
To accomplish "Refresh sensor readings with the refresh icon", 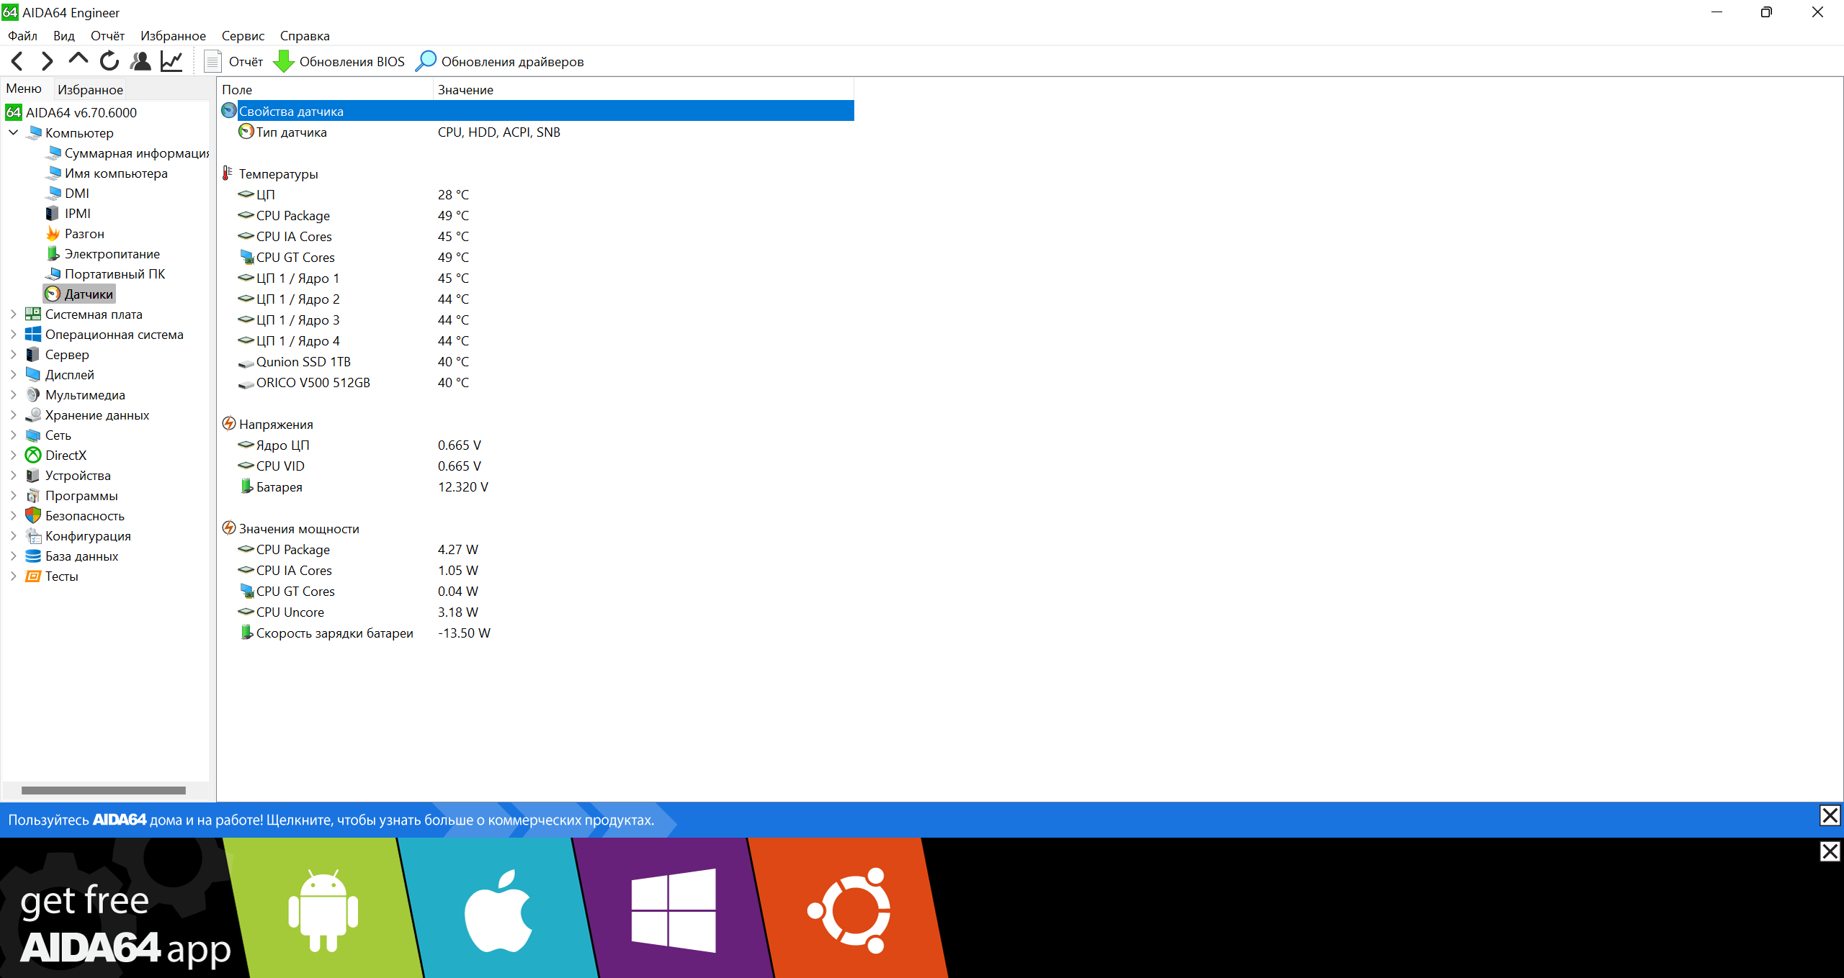I will point(109,61).
